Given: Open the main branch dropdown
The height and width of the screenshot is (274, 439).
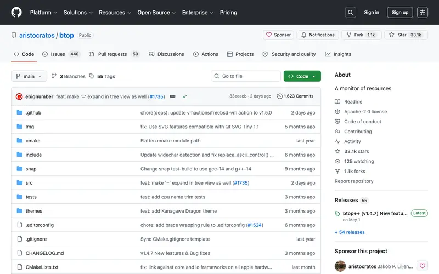Looking at the screenshot, I should (x=29, y=76).
